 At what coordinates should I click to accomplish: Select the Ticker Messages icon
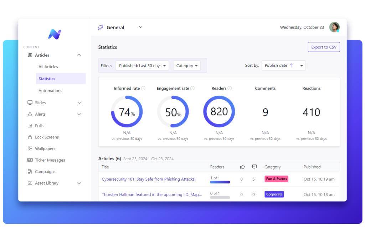[29, 160]
